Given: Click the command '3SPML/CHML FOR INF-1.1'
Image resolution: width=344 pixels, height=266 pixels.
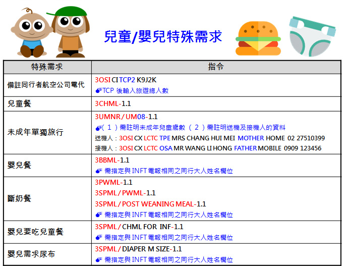Looking at the screenshot, I should pyautogui.click(x=139, y=227).
